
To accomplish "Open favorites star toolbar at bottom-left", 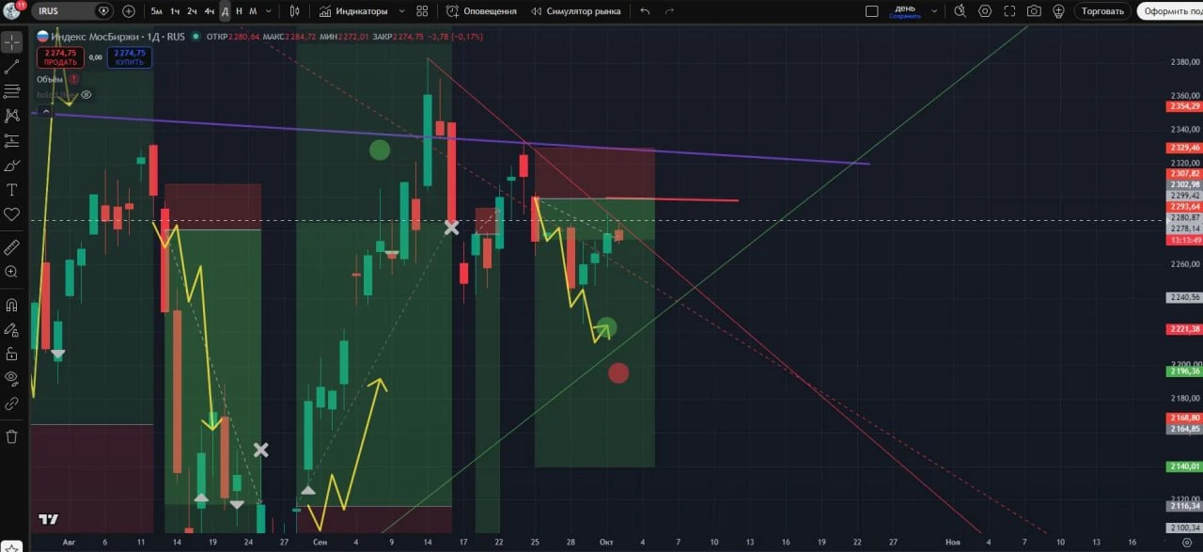I will pos(12,546).
